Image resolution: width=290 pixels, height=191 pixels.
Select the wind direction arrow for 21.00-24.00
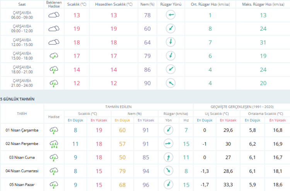[170, 83]
